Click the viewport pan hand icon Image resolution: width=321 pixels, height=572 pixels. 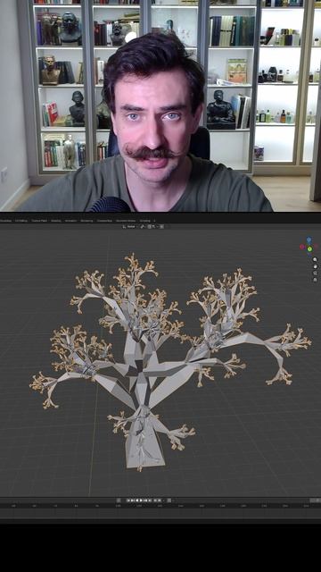click(315, 266)
